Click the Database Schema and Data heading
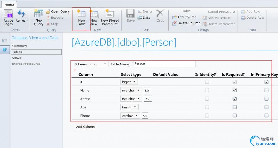Viewport: 278px width, 148px height. tap(34, 38)
